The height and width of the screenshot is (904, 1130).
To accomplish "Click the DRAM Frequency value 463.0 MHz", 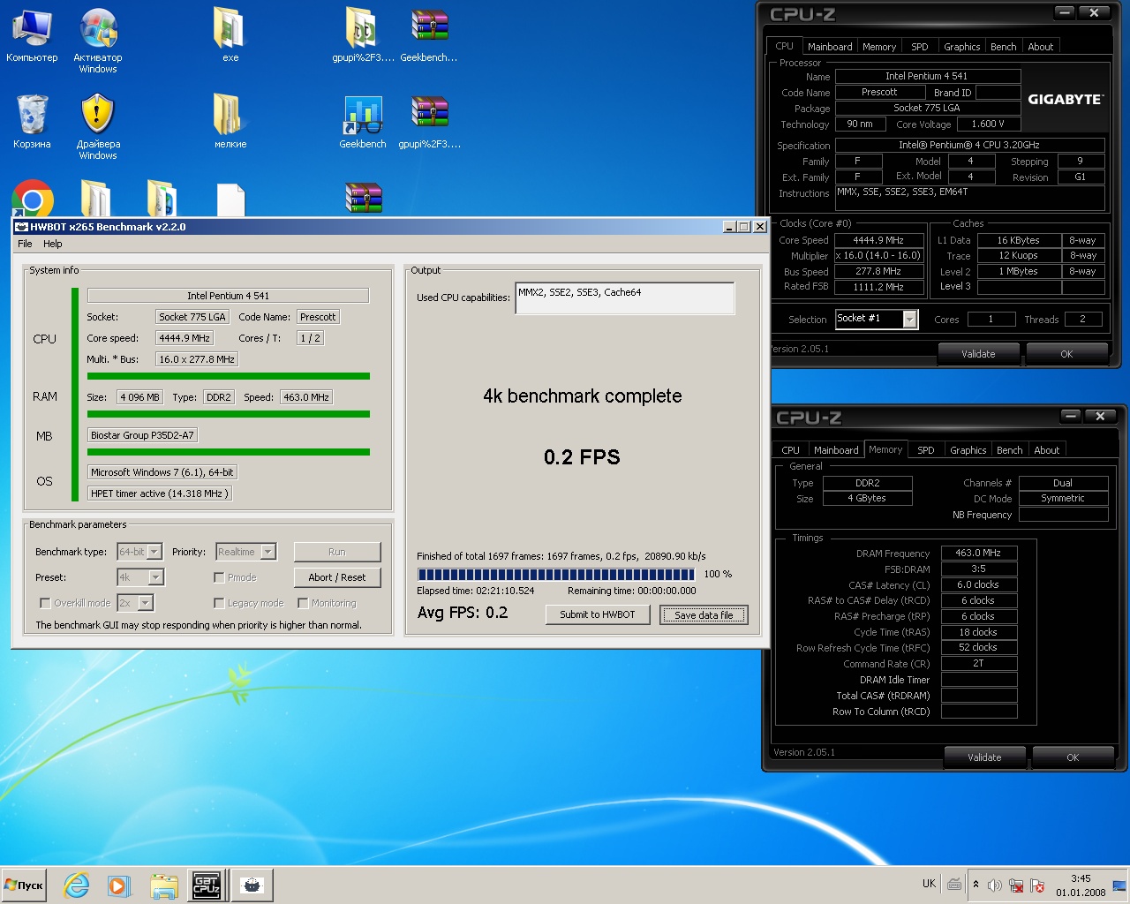I will coord(978,553).
